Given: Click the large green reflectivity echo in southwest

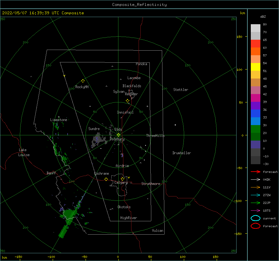Looking at the screenshot, I should coord(69,214).
